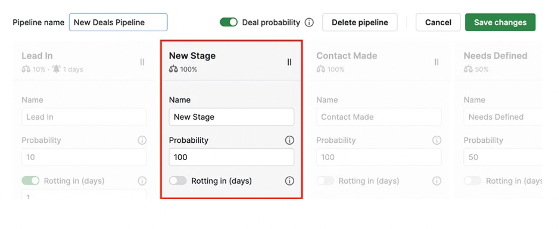Click the Save changes button
The width and height of the screenshot is (559, 229).
click(500, 22)
